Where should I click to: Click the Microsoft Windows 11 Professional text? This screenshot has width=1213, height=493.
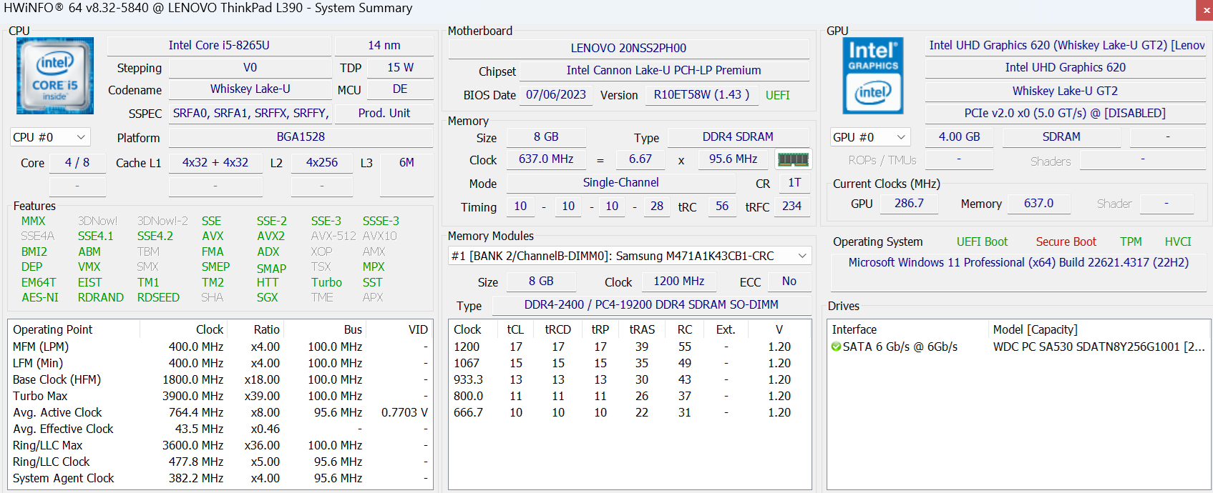(x=1018, y=262)
